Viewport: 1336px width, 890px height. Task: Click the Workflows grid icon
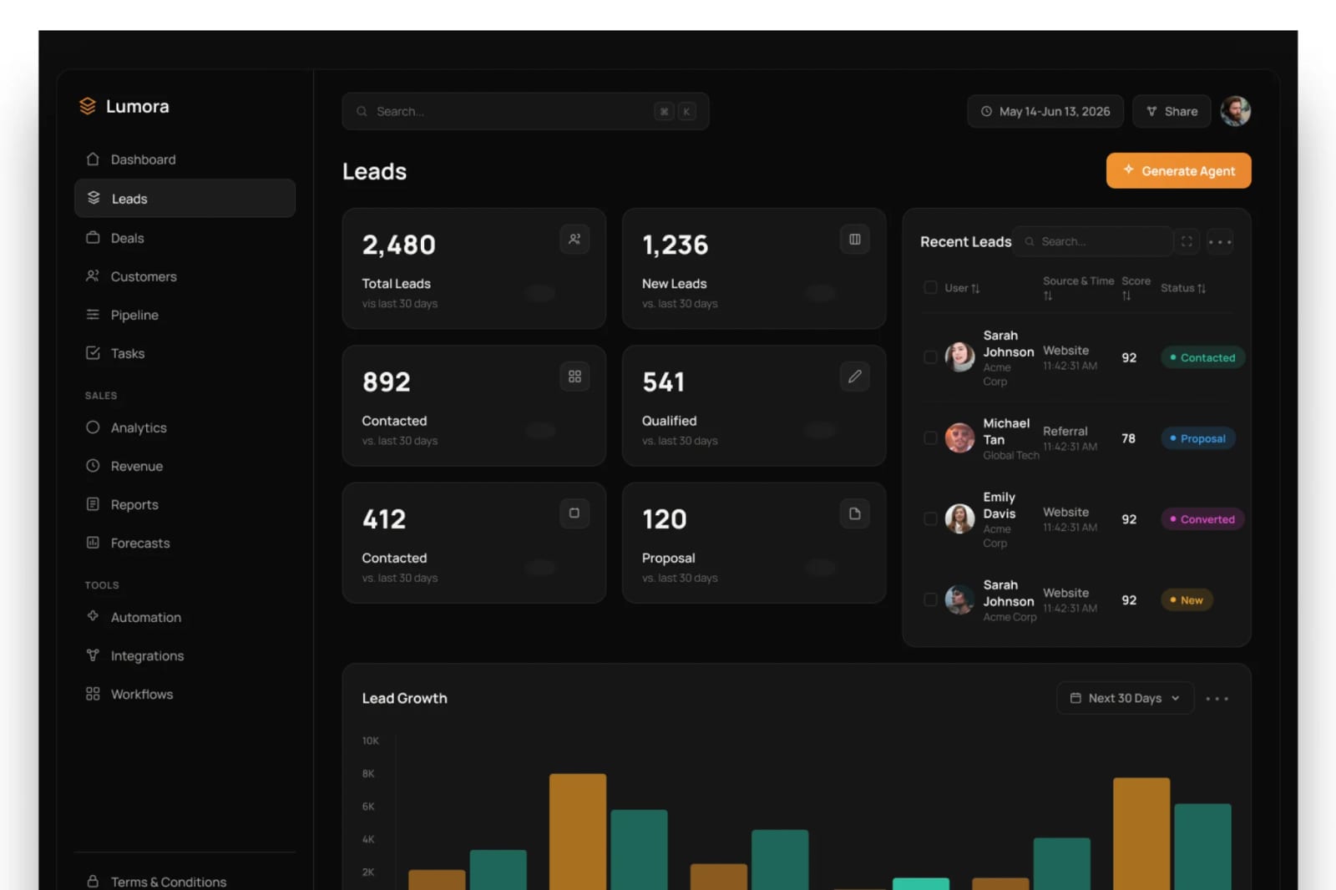(x=93, y=694)
